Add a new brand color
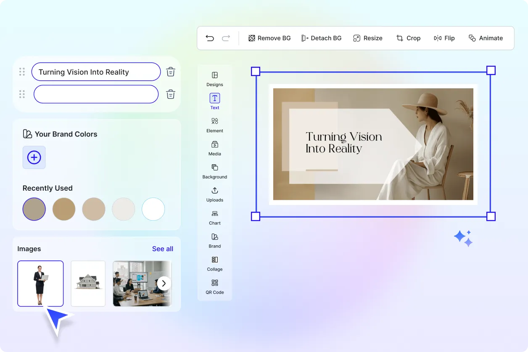Viewport: 528px width, 352px height. (34, 158)
